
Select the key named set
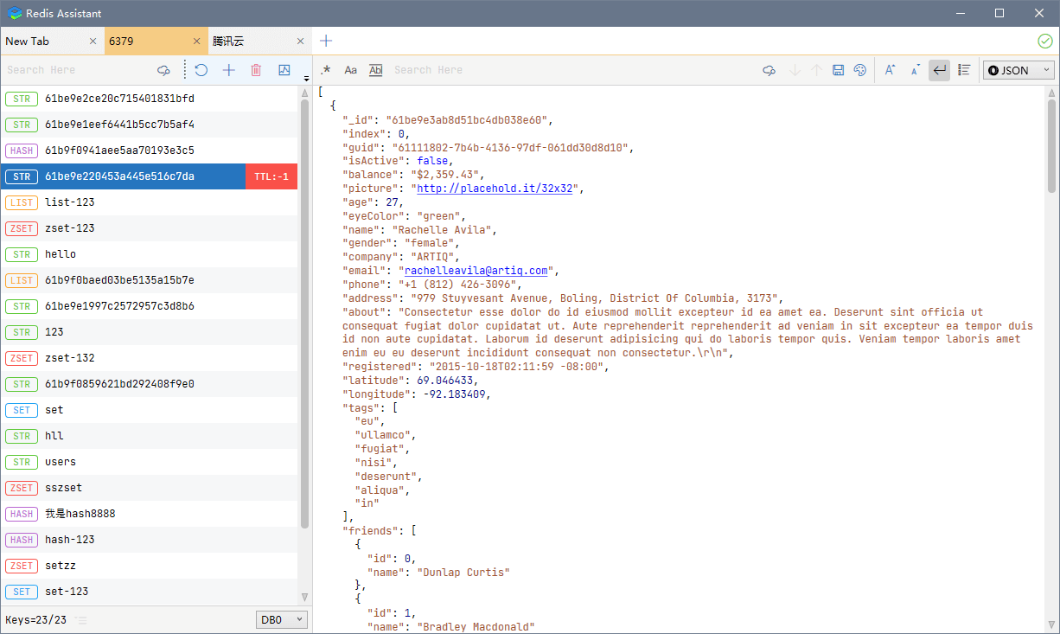[149, 410]
